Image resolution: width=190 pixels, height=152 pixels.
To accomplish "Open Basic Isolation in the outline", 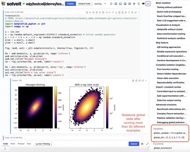I will point(163,3).
